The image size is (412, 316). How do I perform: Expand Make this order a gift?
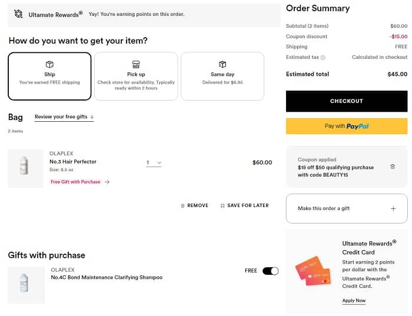347,208
